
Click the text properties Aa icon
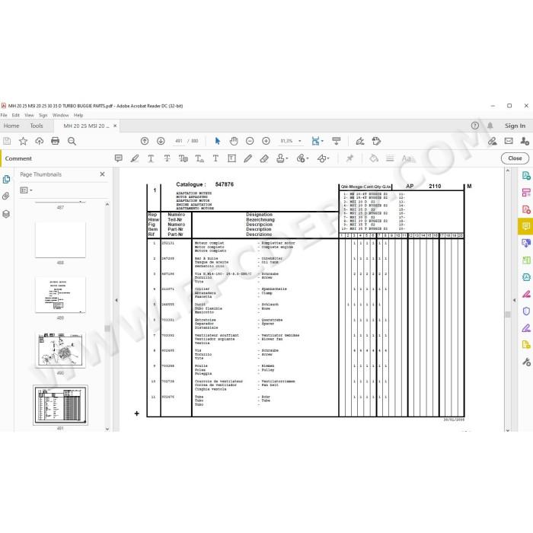tap(408, 158)
